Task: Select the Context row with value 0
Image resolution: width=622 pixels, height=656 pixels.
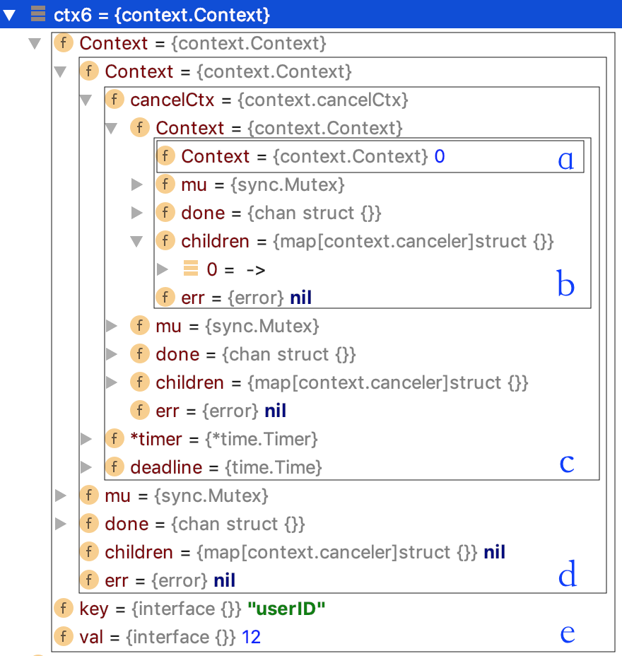Action: click(x=311, y=156)
